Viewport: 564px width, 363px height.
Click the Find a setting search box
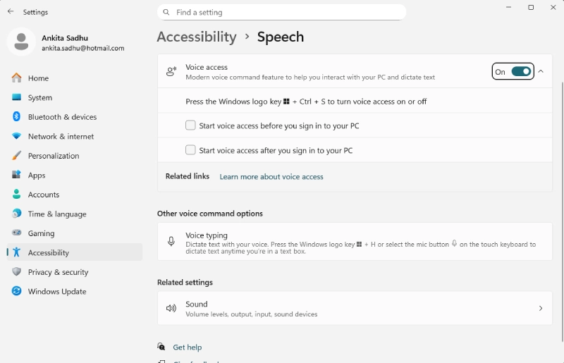[281, 12]
